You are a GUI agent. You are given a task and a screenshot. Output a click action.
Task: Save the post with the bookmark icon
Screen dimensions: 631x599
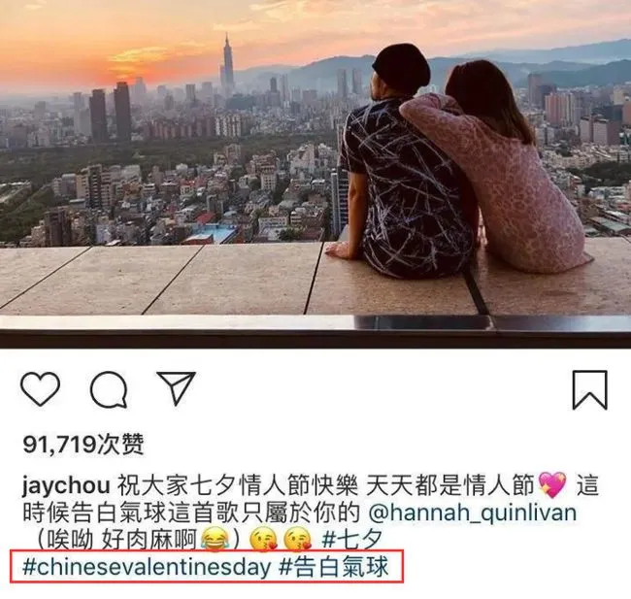pos(590,390)
